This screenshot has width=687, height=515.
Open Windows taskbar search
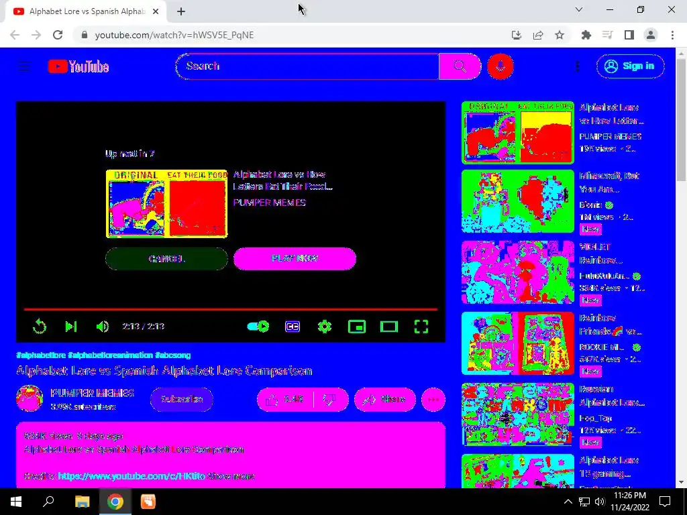(48, 502)
